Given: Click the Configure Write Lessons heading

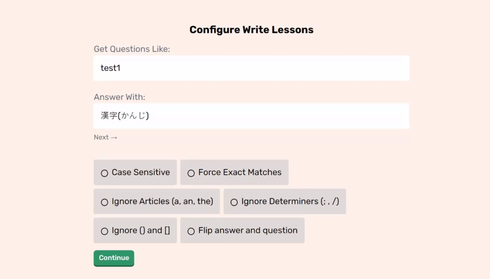Looking at the screenshot, I should pyautogui.click(x=251, y=30).
